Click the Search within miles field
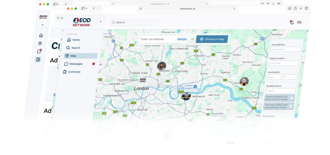 (284, 63)
